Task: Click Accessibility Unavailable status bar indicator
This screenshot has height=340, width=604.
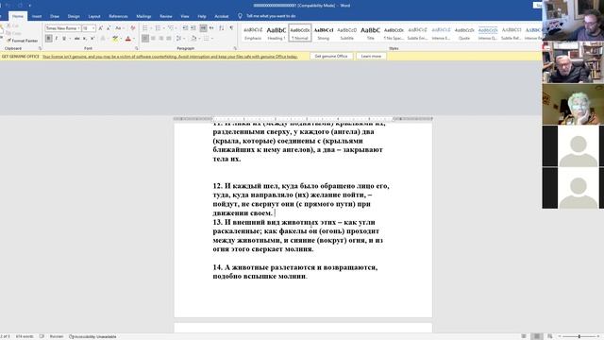Action: [x=92, y=336]
